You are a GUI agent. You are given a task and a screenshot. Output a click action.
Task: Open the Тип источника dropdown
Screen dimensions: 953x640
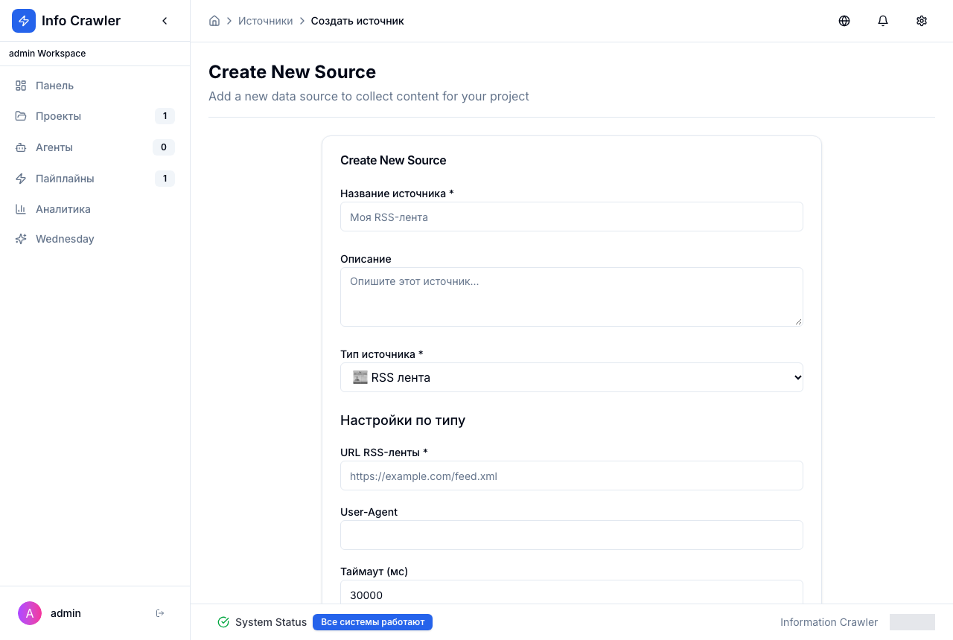point(572,377)
